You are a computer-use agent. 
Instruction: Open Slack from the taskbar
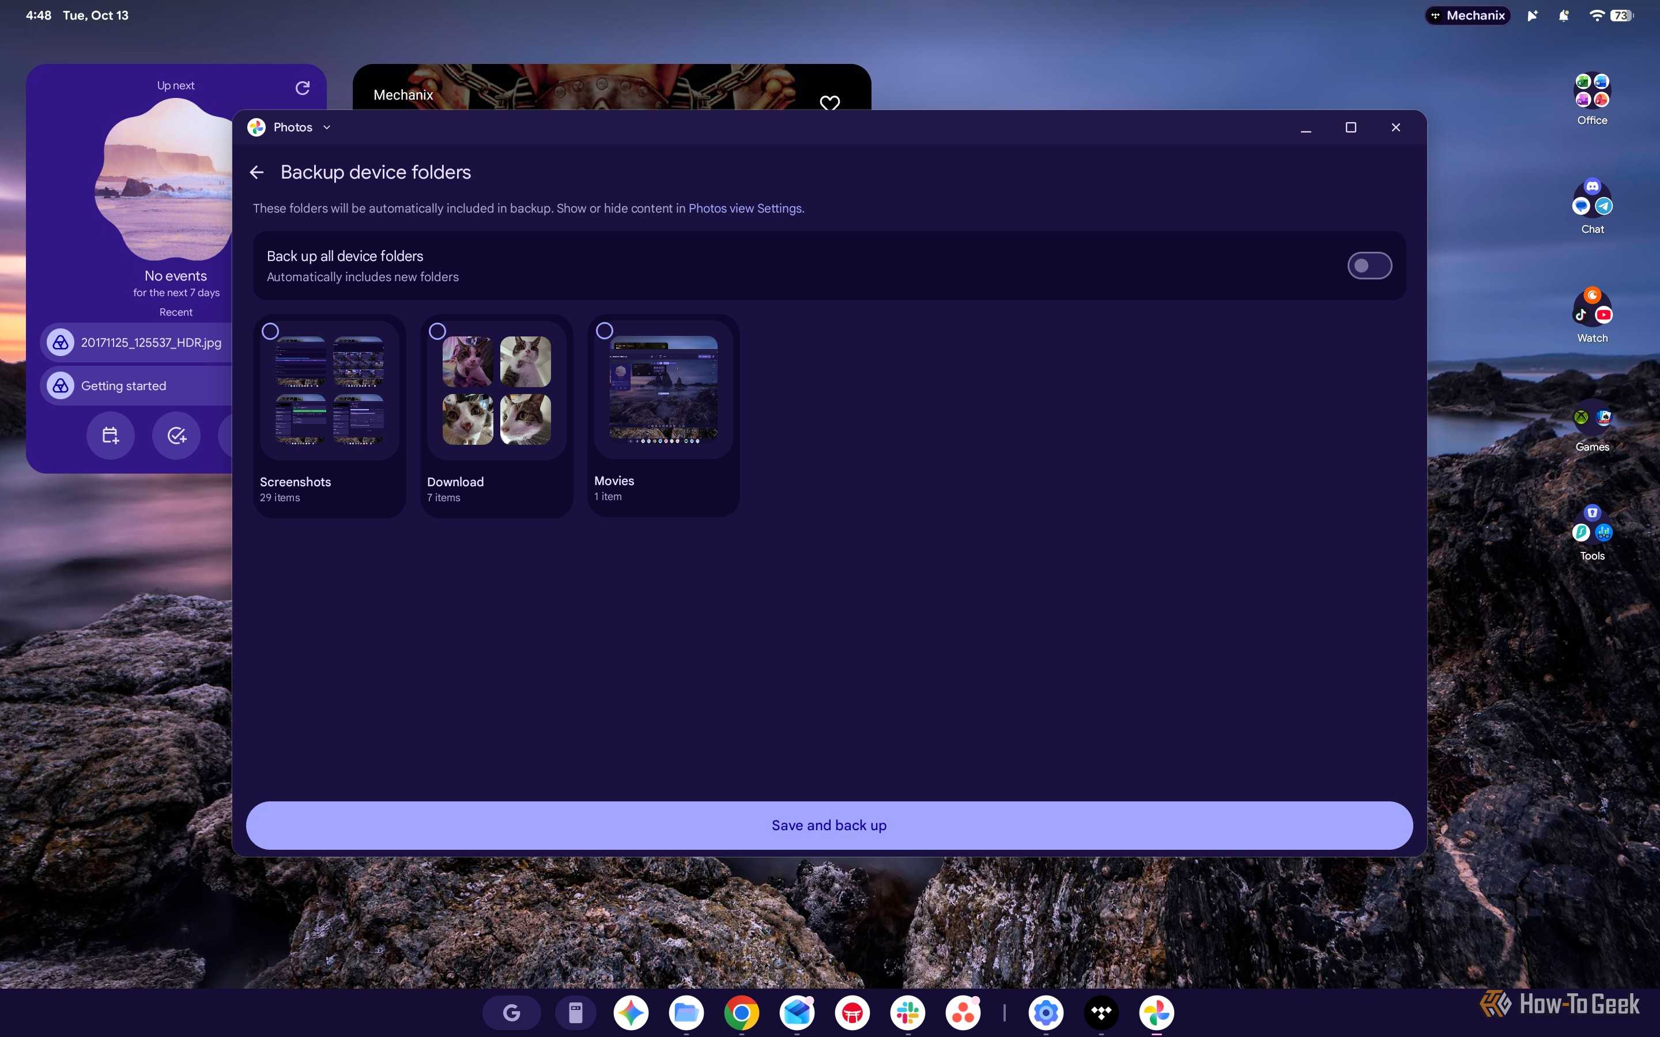click(x=907, y=1012)
